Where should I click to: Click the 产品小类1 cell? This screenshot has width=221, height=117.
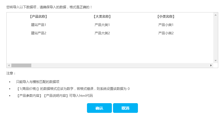[166, 25]
